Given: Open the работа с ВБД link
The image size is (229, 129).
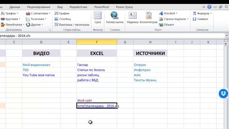Looking at the screenshot, I should pyautogui.click(x=88, y=80).
